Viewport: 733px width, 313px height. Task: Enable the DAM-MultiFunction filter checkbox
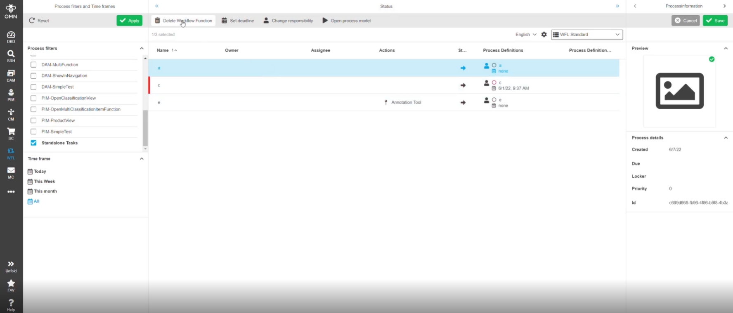point(34,65)
